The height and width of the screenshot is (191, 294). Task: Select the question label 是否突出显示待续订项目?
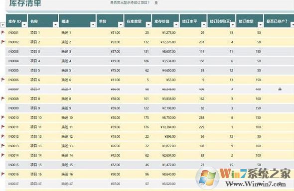coord(130,2)
